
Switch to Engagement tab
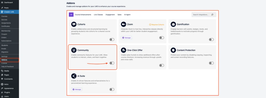110,15
